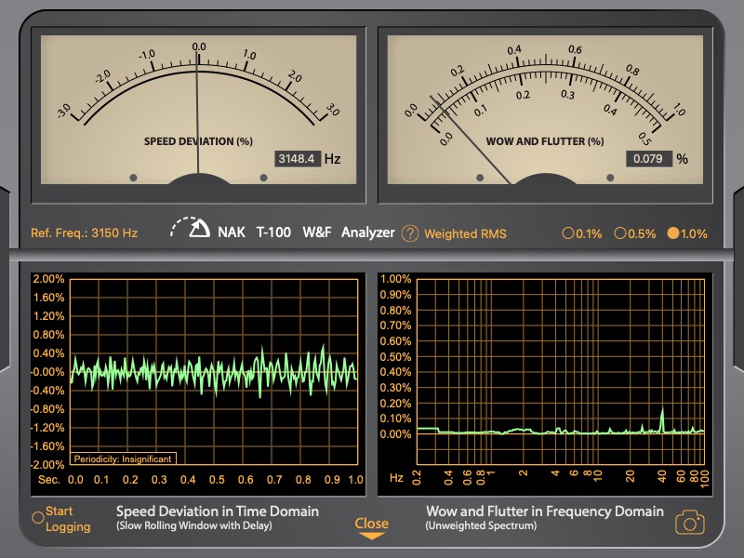
Task: Click the camera snapshot icon
Action: pyautogui.click(x=689, y=523)
